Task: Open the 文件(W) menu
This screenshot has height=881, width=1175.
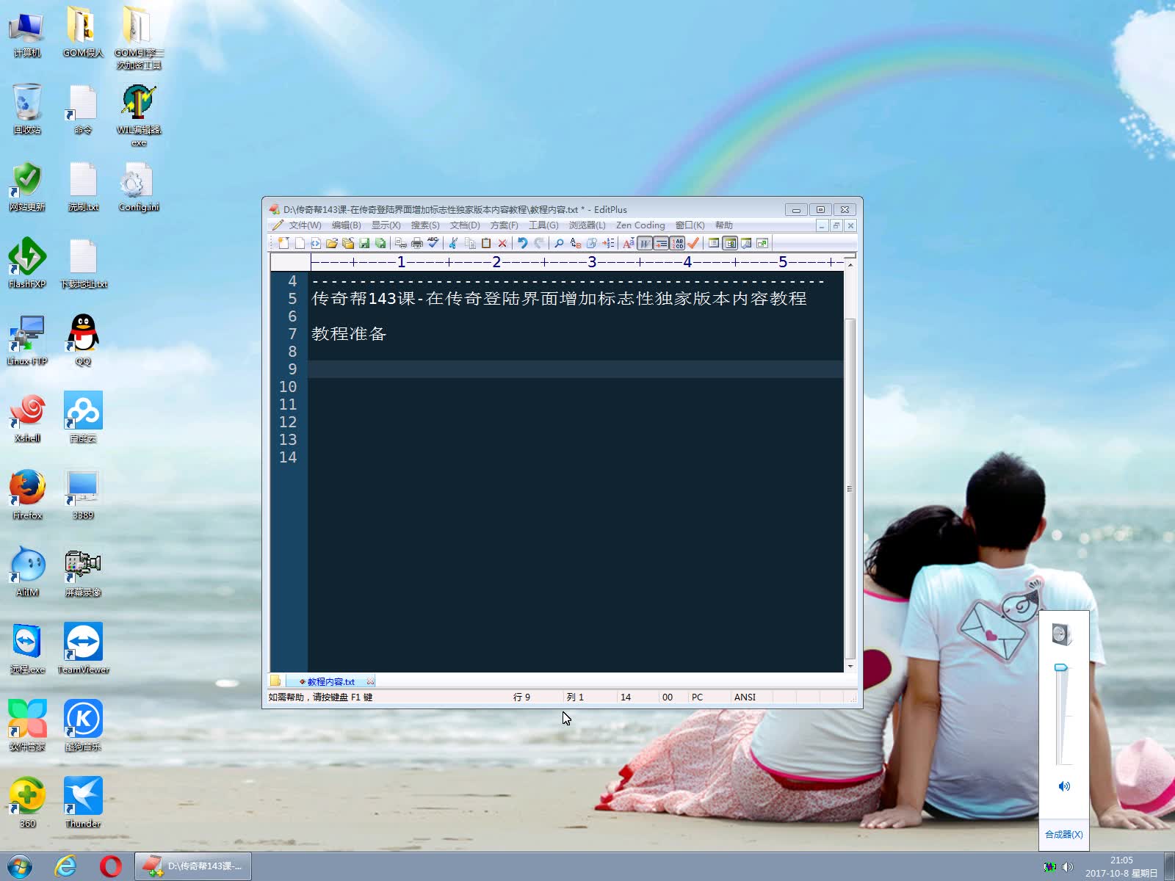Action: point(305,225)
